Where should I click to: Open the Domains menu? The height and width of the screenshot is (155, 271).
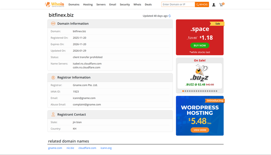74,4
